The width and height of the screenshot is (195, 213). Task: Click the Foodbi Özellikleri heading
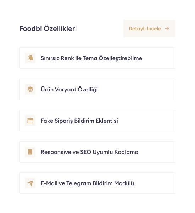point(48,28)
